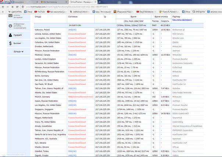Close the HostTracker tab
222x157 pixels.
point(95,2)
